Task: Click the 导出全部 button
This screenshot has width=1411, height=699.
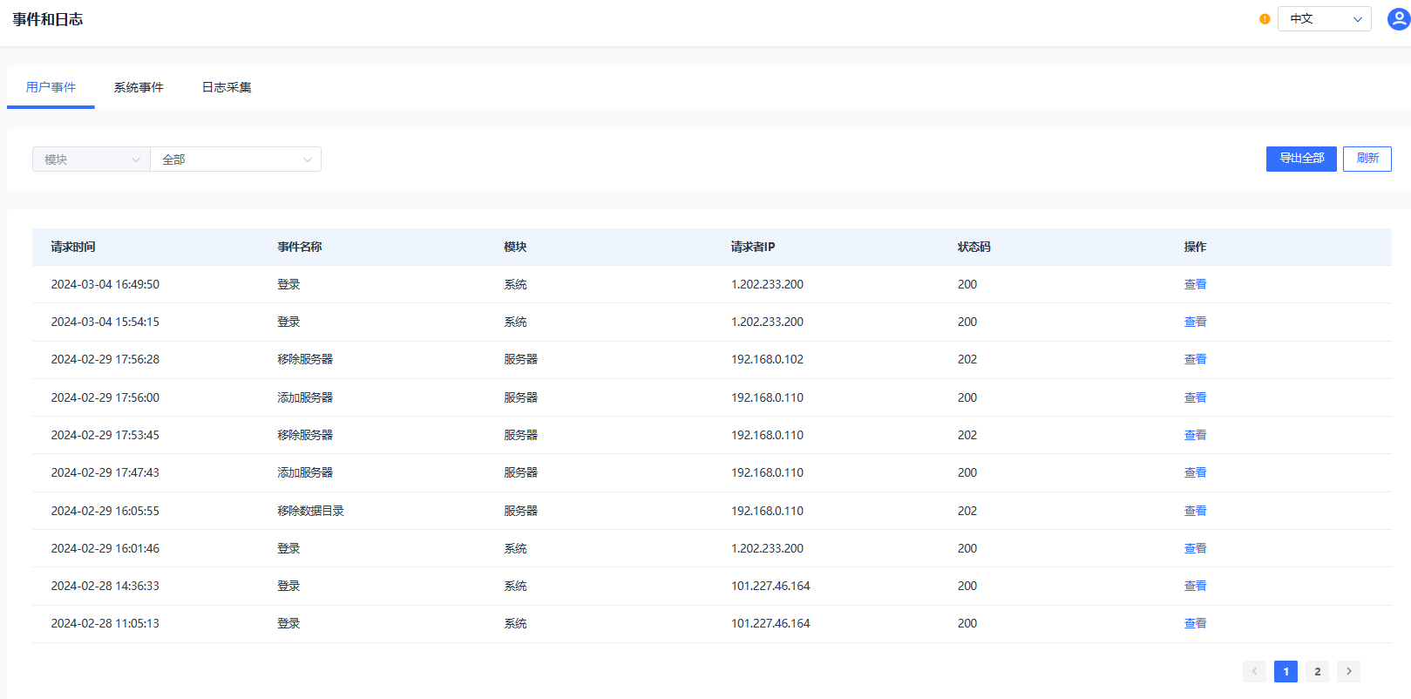Action: 1301,159
